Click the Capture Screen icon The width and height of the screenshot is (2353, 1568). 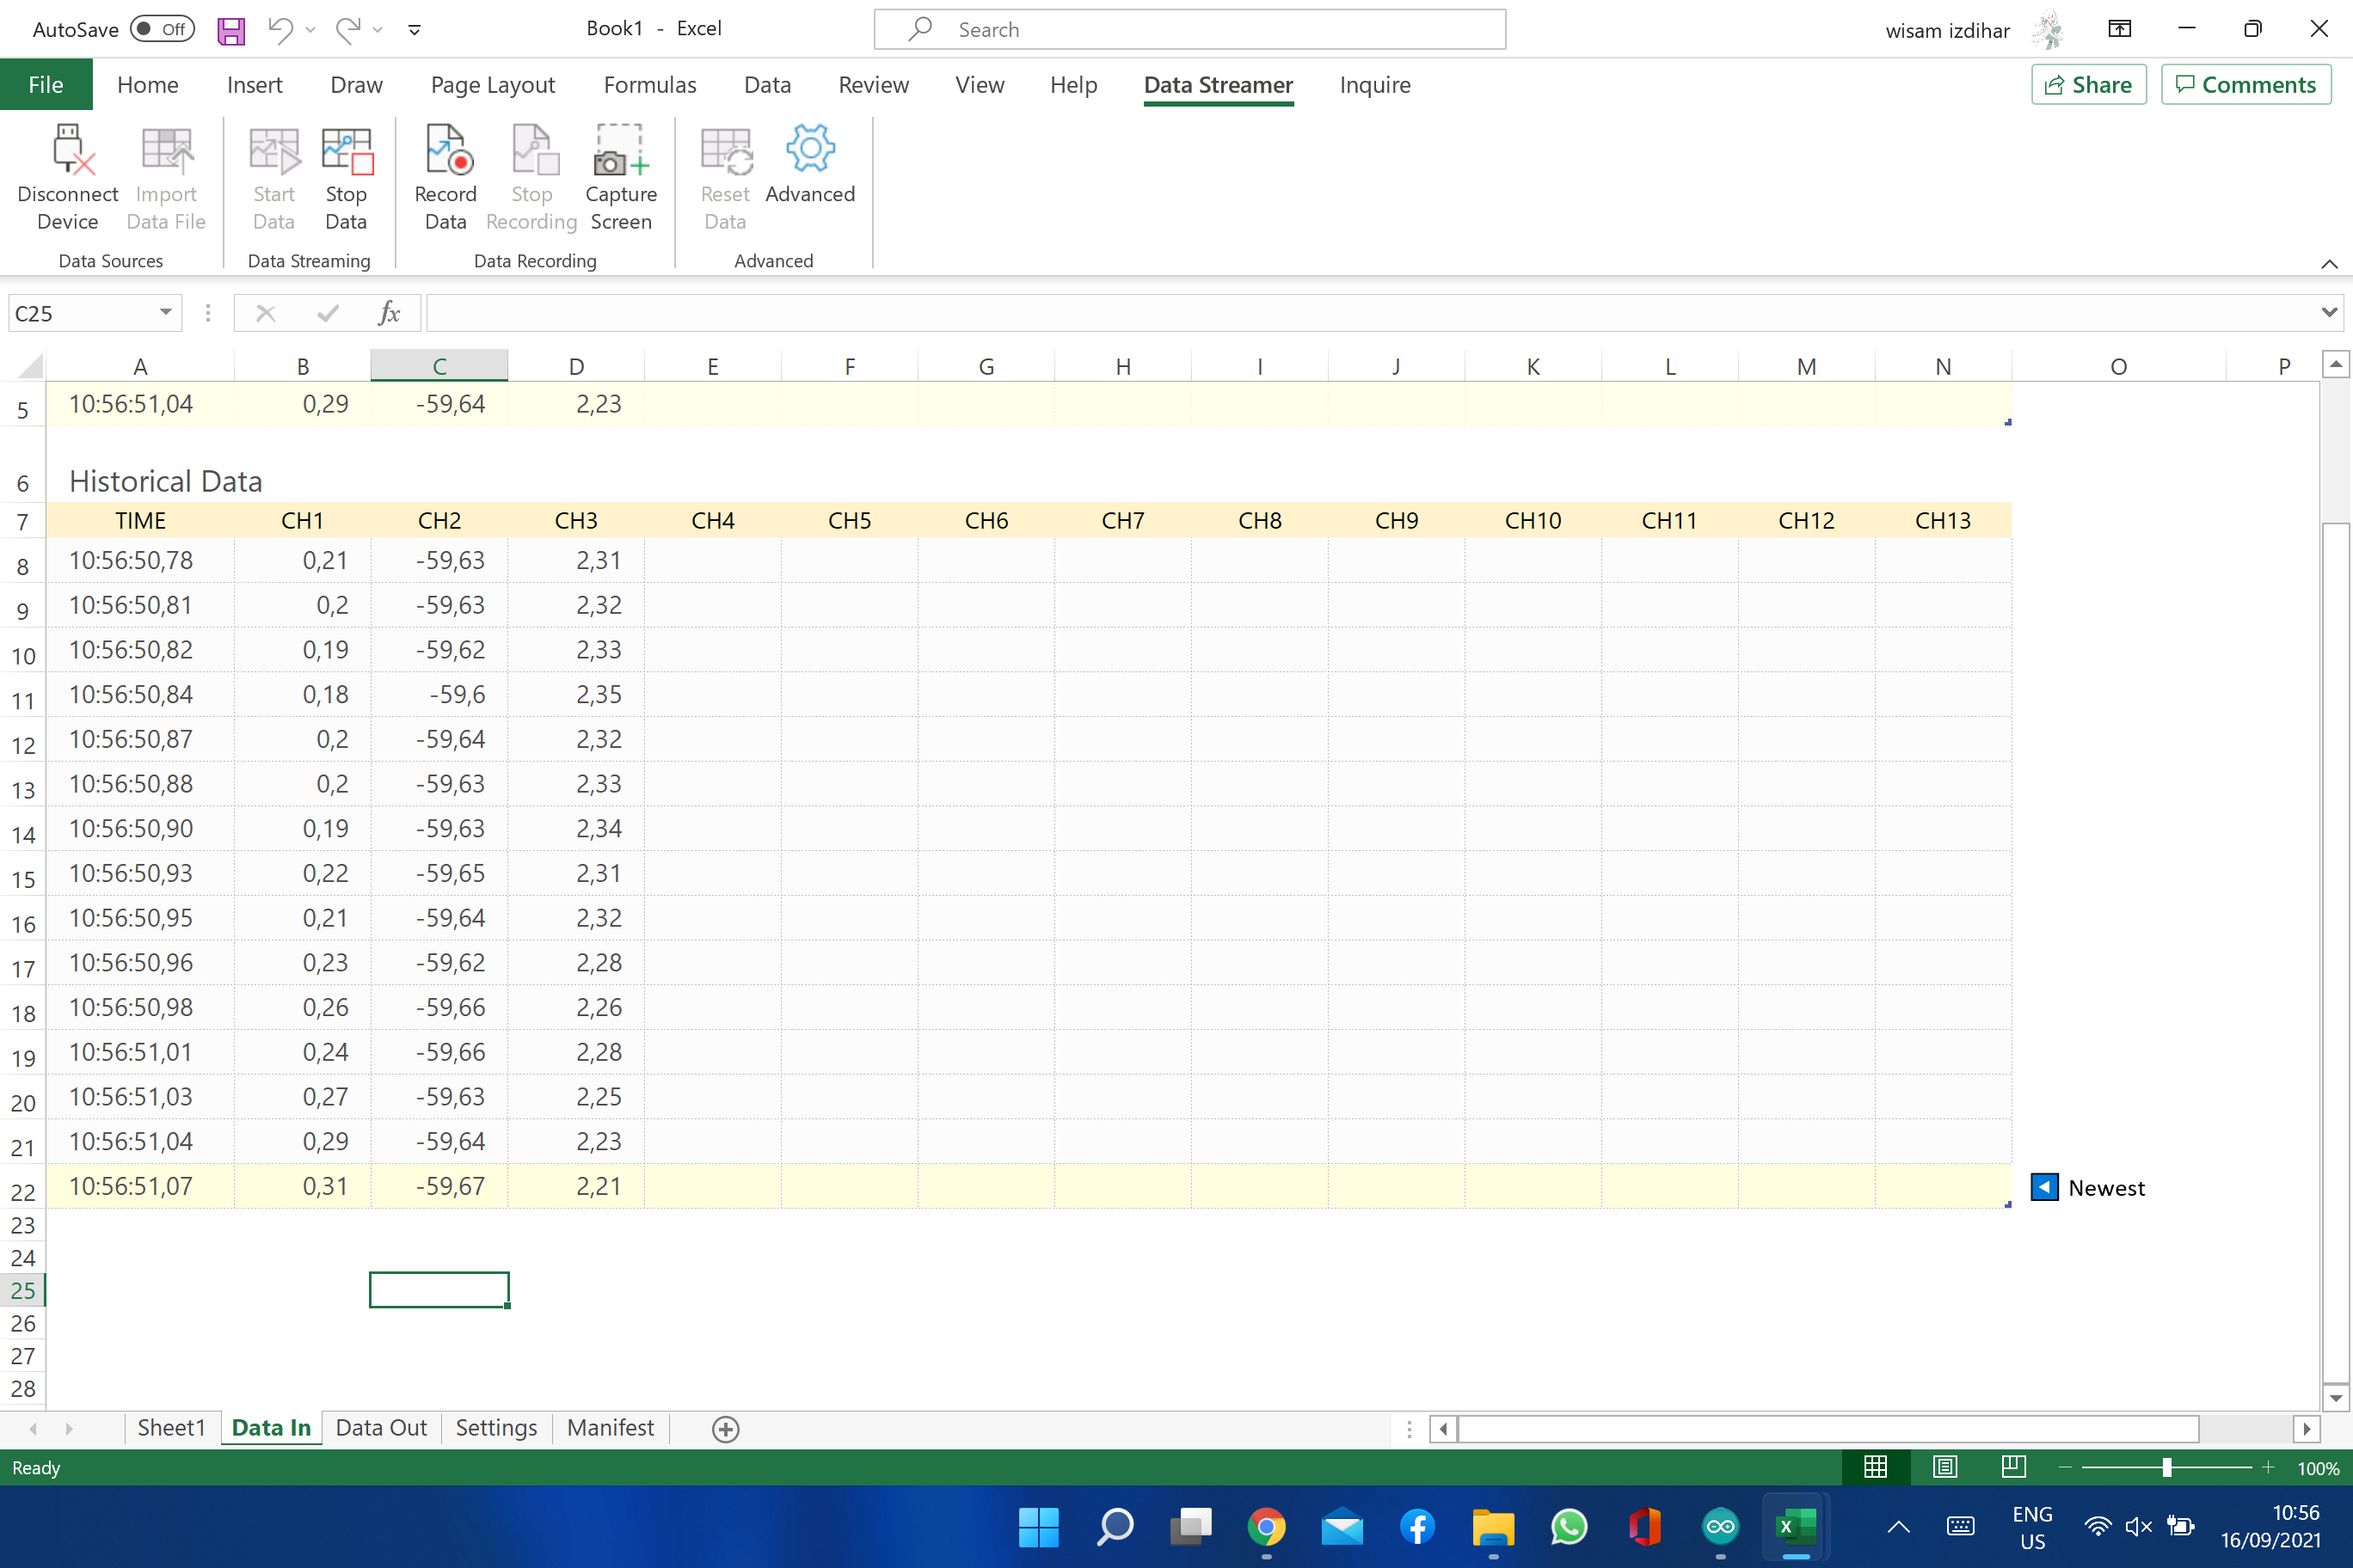tap(620, 150)
